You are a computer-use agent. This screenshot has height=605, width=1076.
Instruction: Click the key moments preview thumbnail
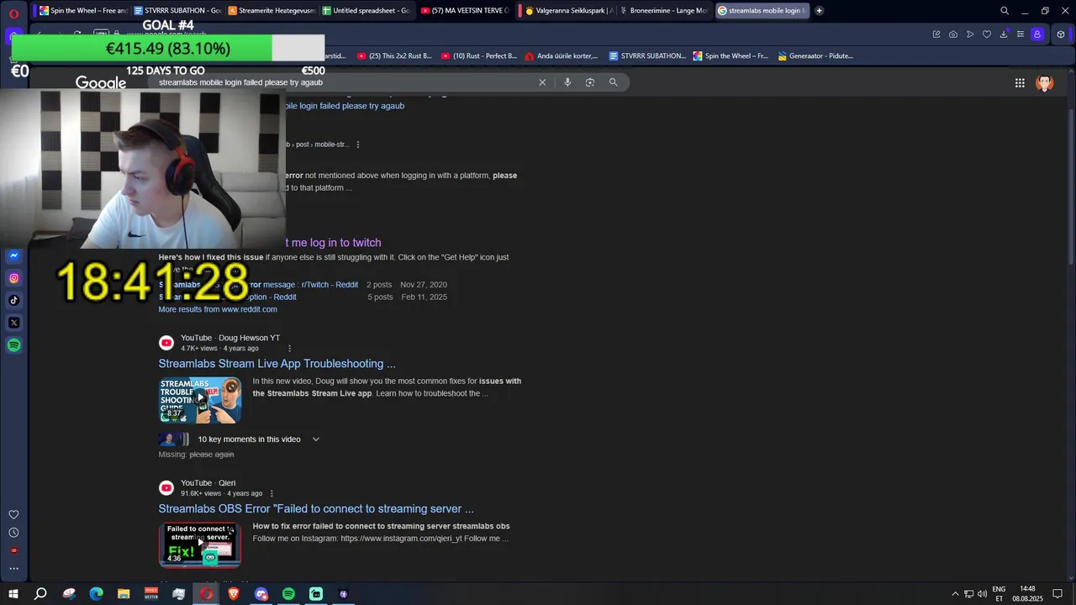coord(174,439)
